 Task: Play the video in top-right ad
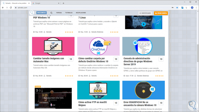pyautogui.click(x=143, y=24)
